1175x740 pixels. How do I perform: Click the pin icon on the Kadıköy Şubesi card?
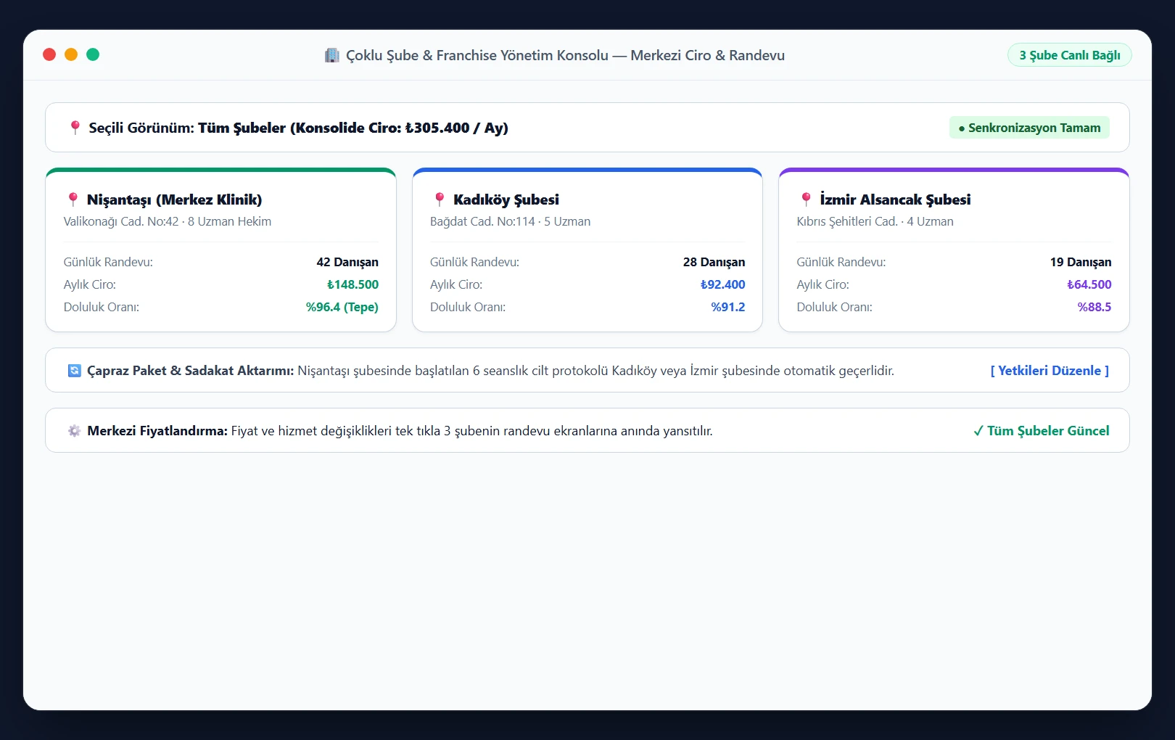coord(439,200)
